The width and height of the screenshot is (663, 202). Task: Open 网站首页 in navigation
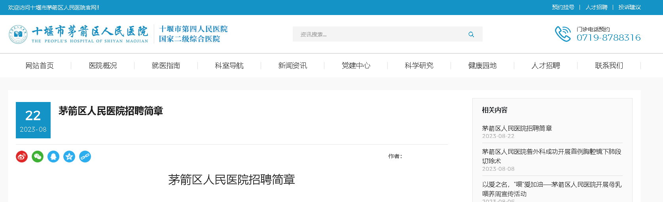click(x=40, y=66)
